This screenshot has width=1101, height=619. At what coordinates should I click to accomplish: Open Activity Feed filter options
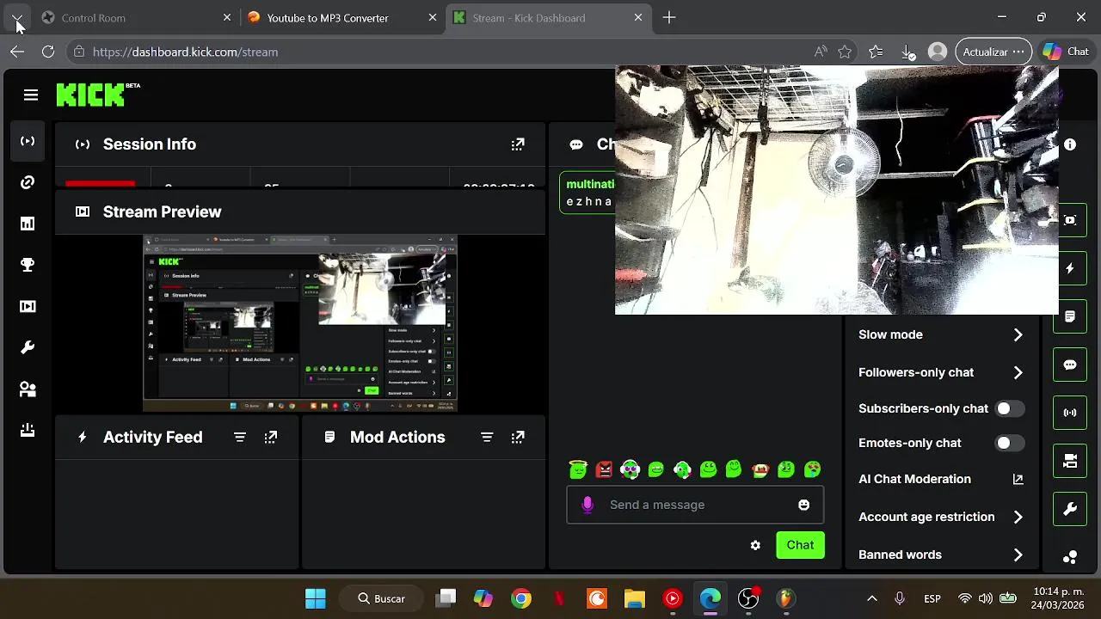[x=240, y=438]
